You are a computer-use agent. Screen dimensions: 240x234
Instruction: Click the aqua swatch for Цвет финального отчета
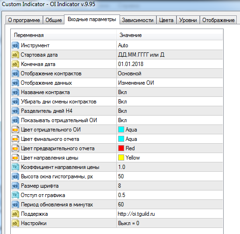pyautogui.click(x=121, y=139)
